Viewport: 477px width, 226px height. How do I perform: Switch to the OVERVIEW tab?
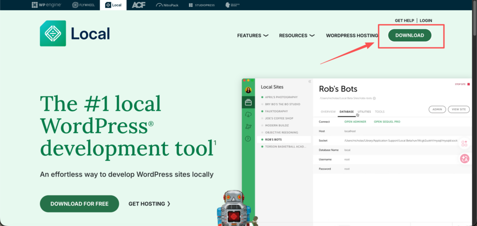pyautogui.click(x=328, y=112)
